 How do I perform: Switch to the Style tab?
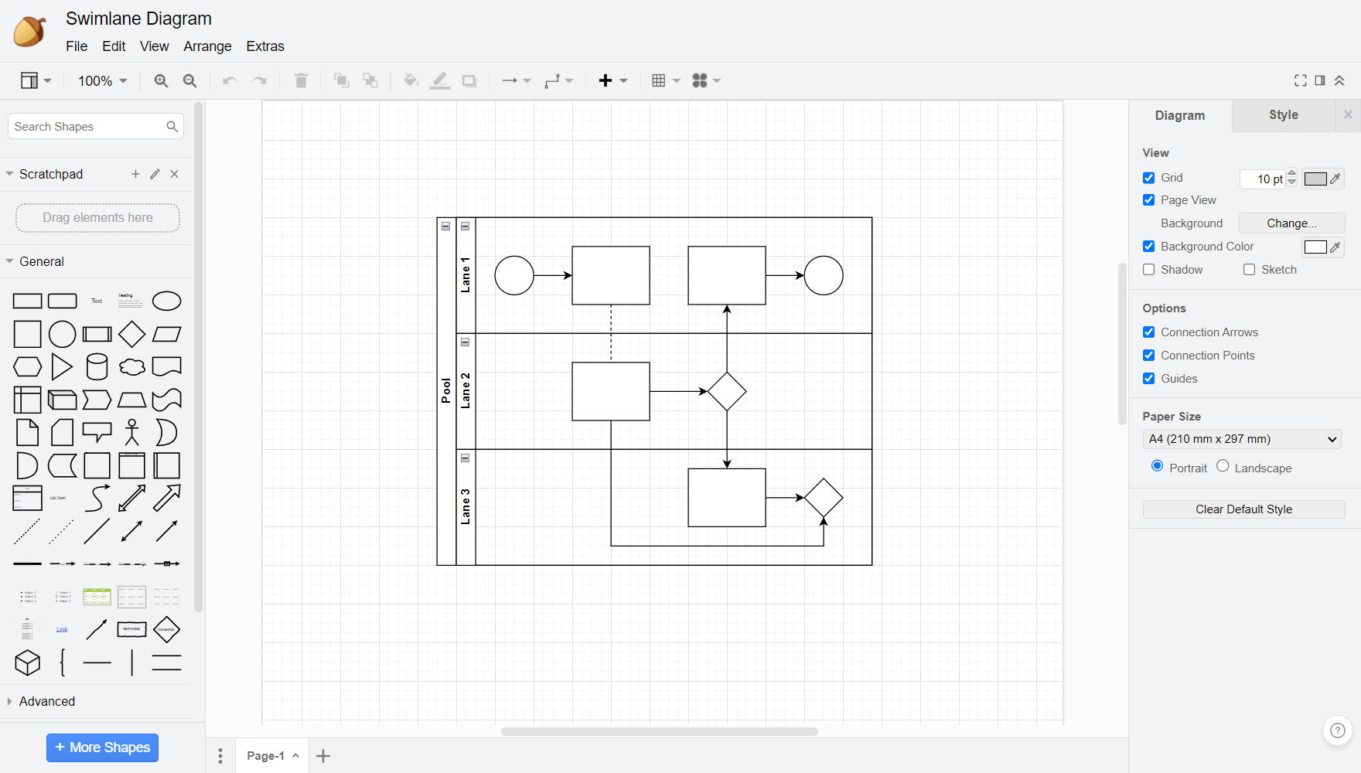pos(1283,115)
